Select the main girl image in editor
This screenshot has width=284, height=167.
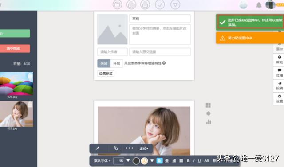pyautogui.click(x=144, y=131)
